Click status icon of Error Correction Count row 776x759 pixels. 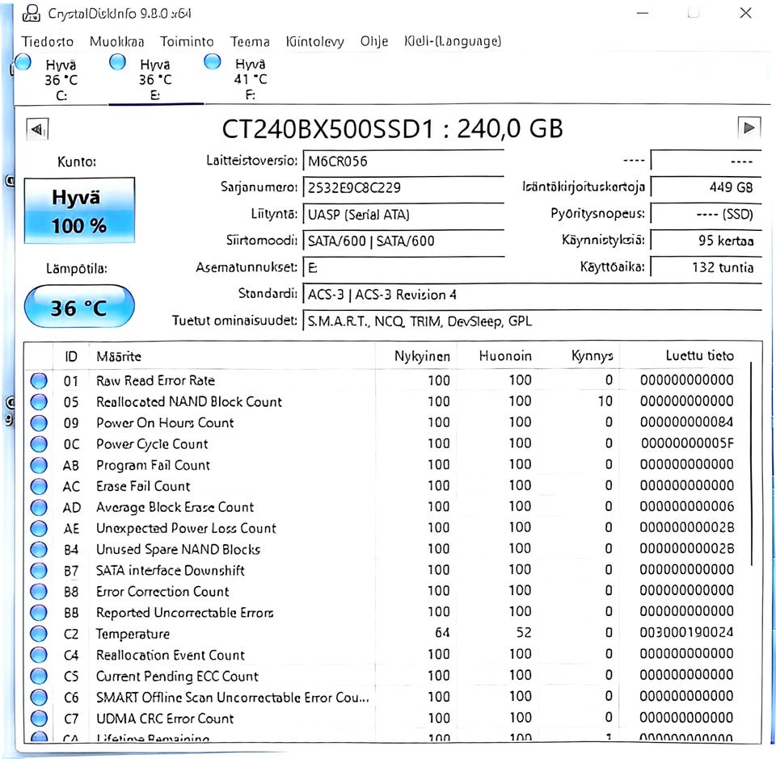[x=39, y=592]
